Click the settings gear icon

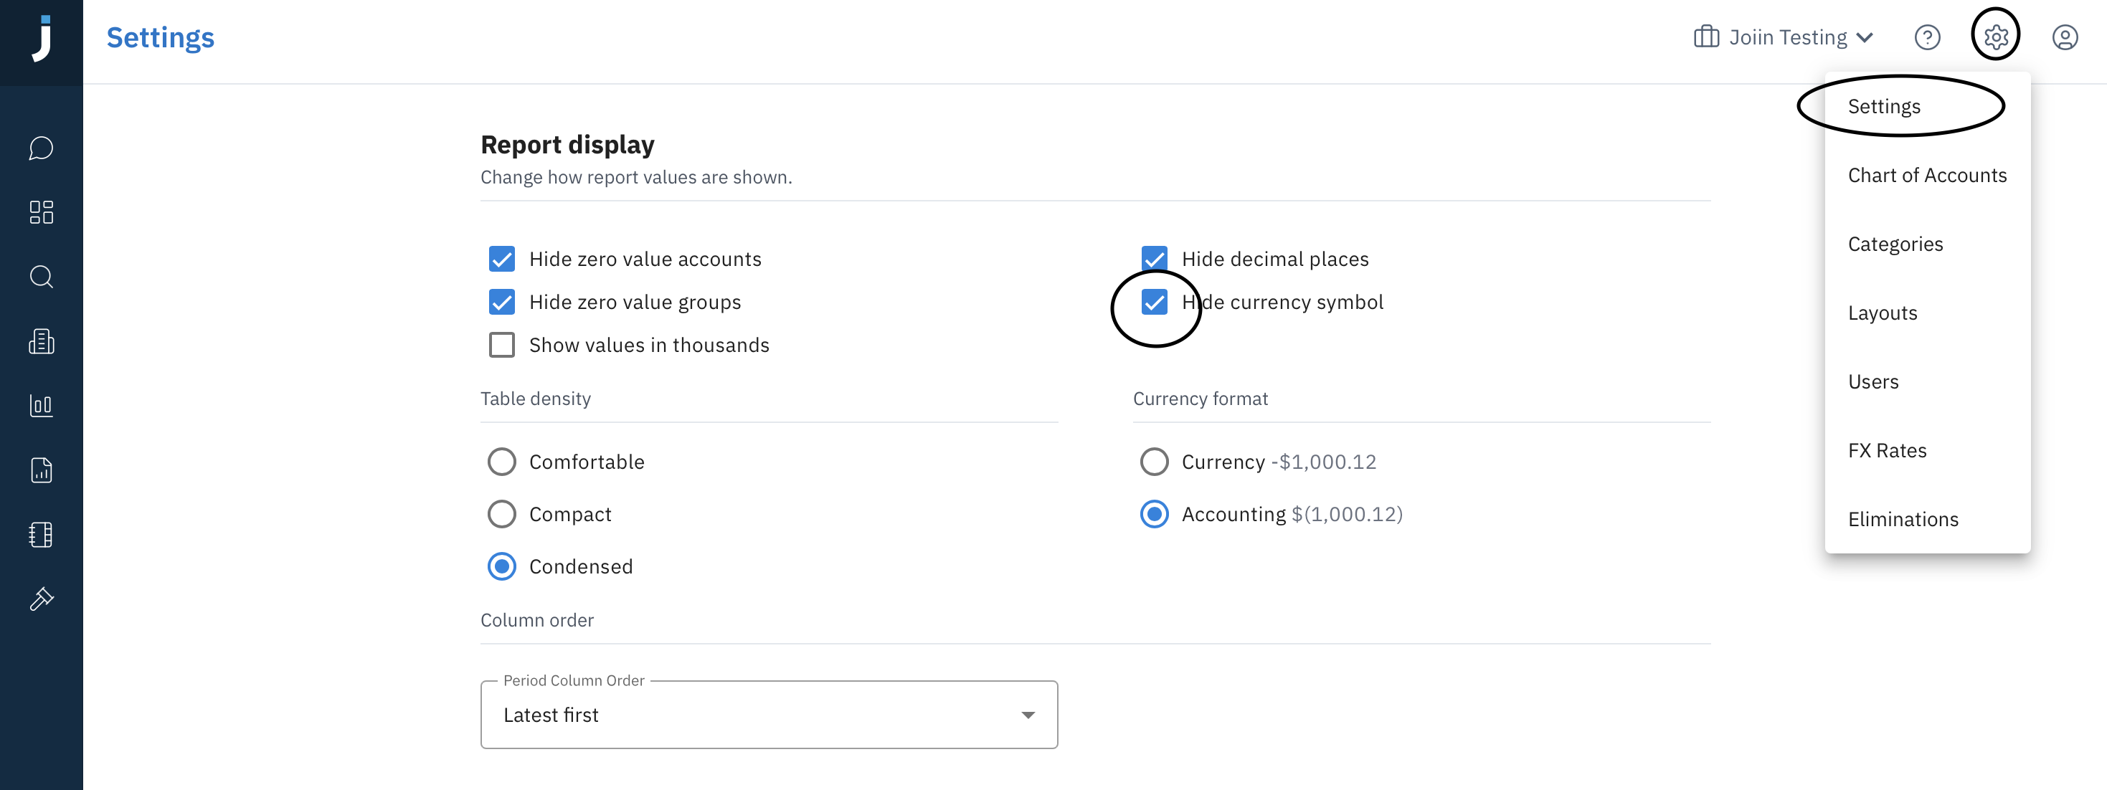1995,37
